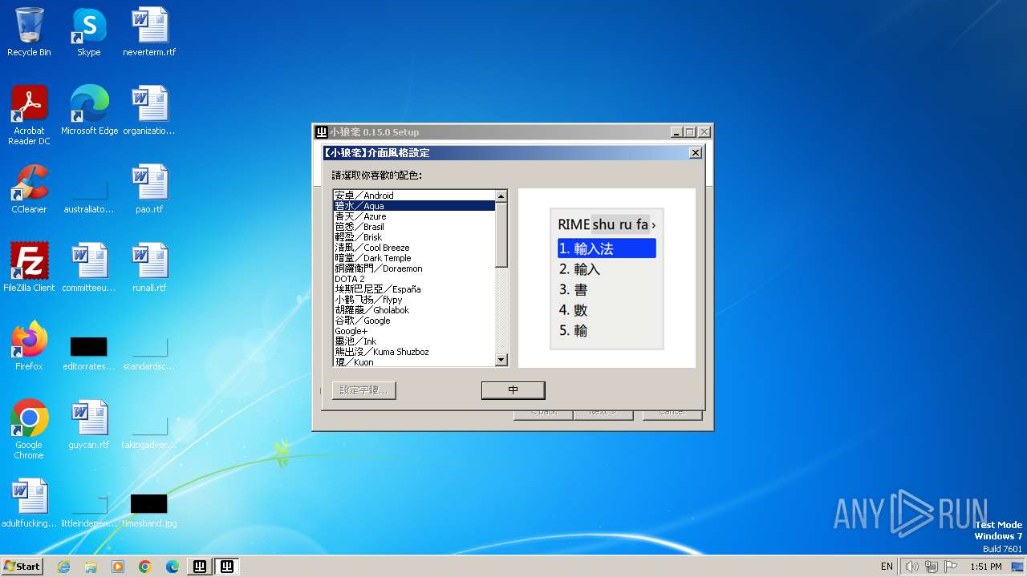Select the guycan.rtf document icon
Image resolution: width=1027 pixels, height=577 pixels.
pos(89,425)
